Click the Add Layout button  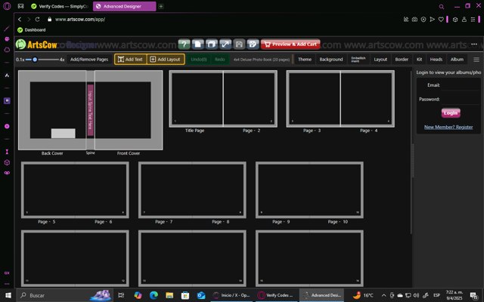(166, 60)
